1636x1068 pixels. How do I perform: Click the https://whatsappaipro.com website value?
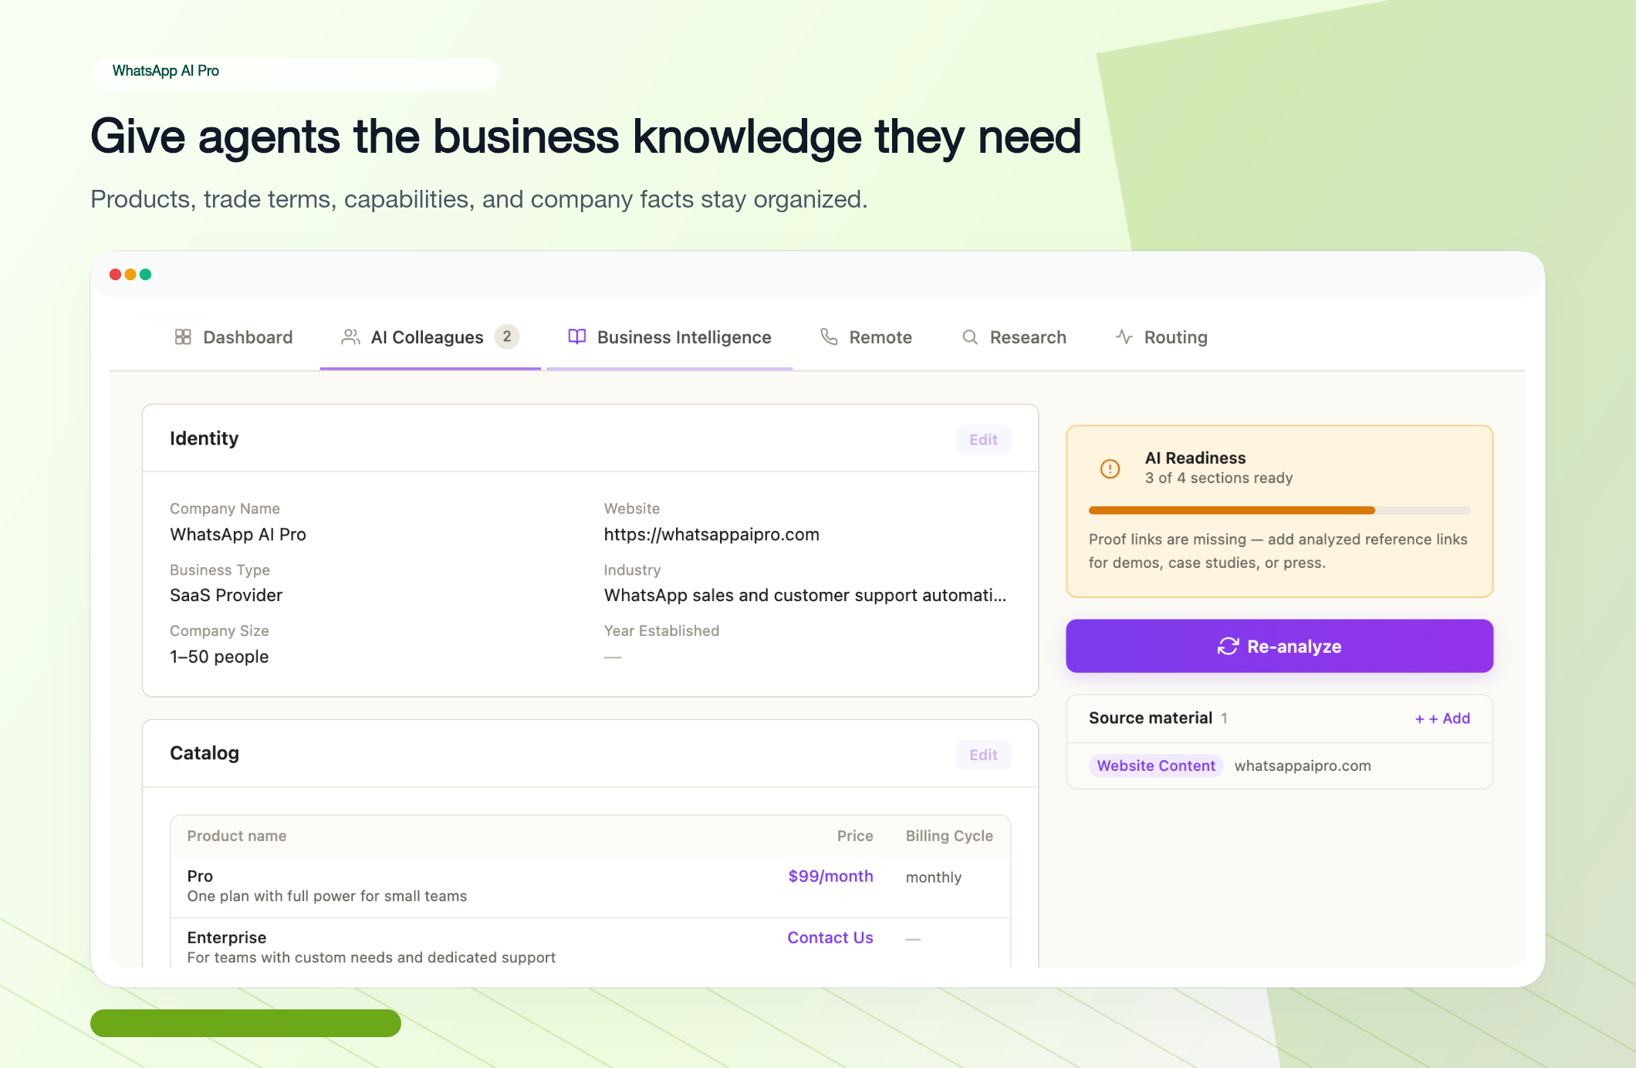click(712, 534)
